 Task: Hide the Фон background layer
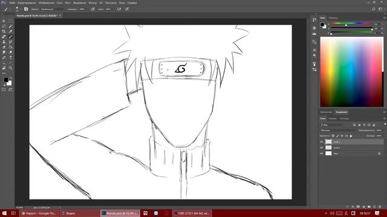click(x=322, y=154)
